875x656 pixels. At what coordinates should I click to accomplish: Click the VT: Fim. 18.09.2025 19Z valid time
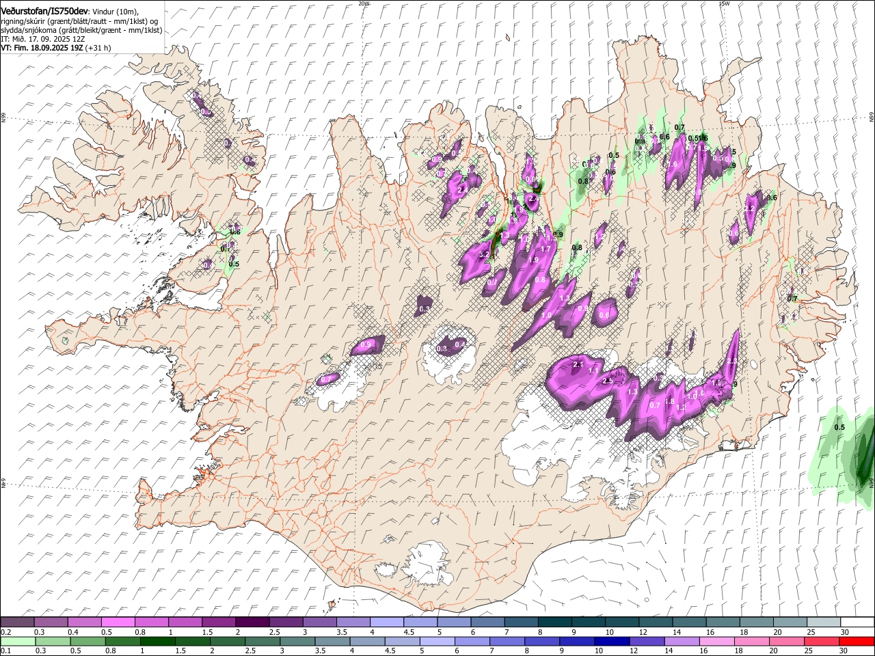42,49
